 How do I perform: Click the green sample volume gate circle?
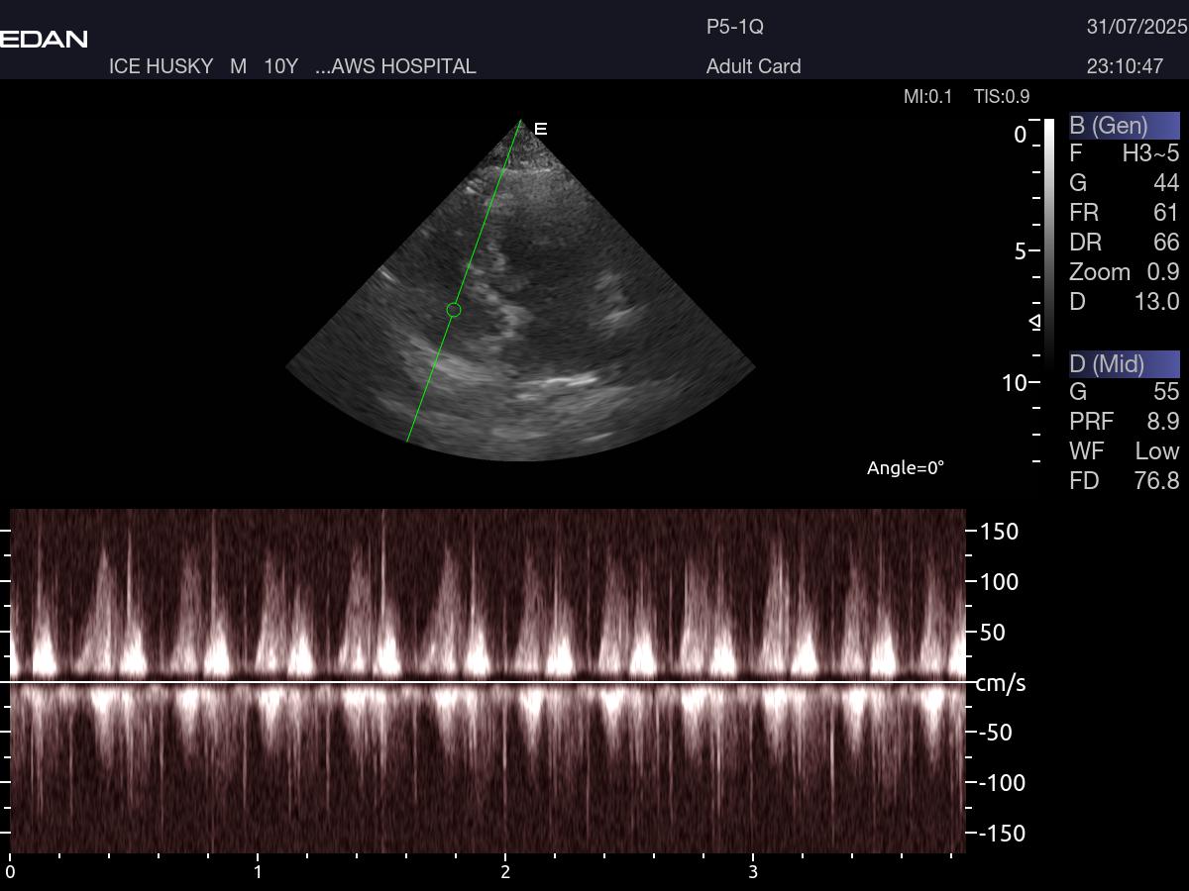(454, 310)
